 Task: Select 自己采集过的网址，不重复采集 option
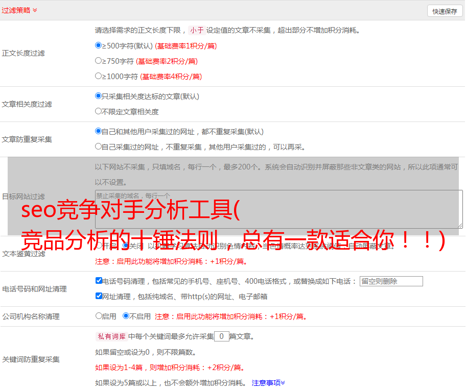click(98, 146)
